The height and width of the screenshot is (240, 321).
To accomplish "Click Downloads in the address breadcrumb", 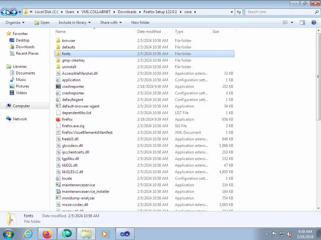I will coord(127,12).
